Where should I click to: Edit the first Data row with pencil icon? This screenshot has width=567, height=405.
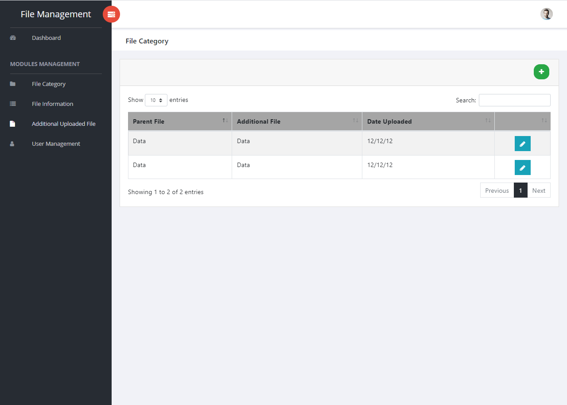click(x=522, y=143)
